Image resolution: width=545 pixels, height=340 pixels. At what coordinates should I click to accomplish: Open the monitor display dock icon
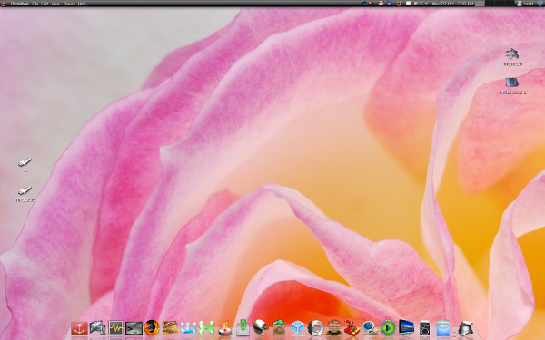(406, 328)
